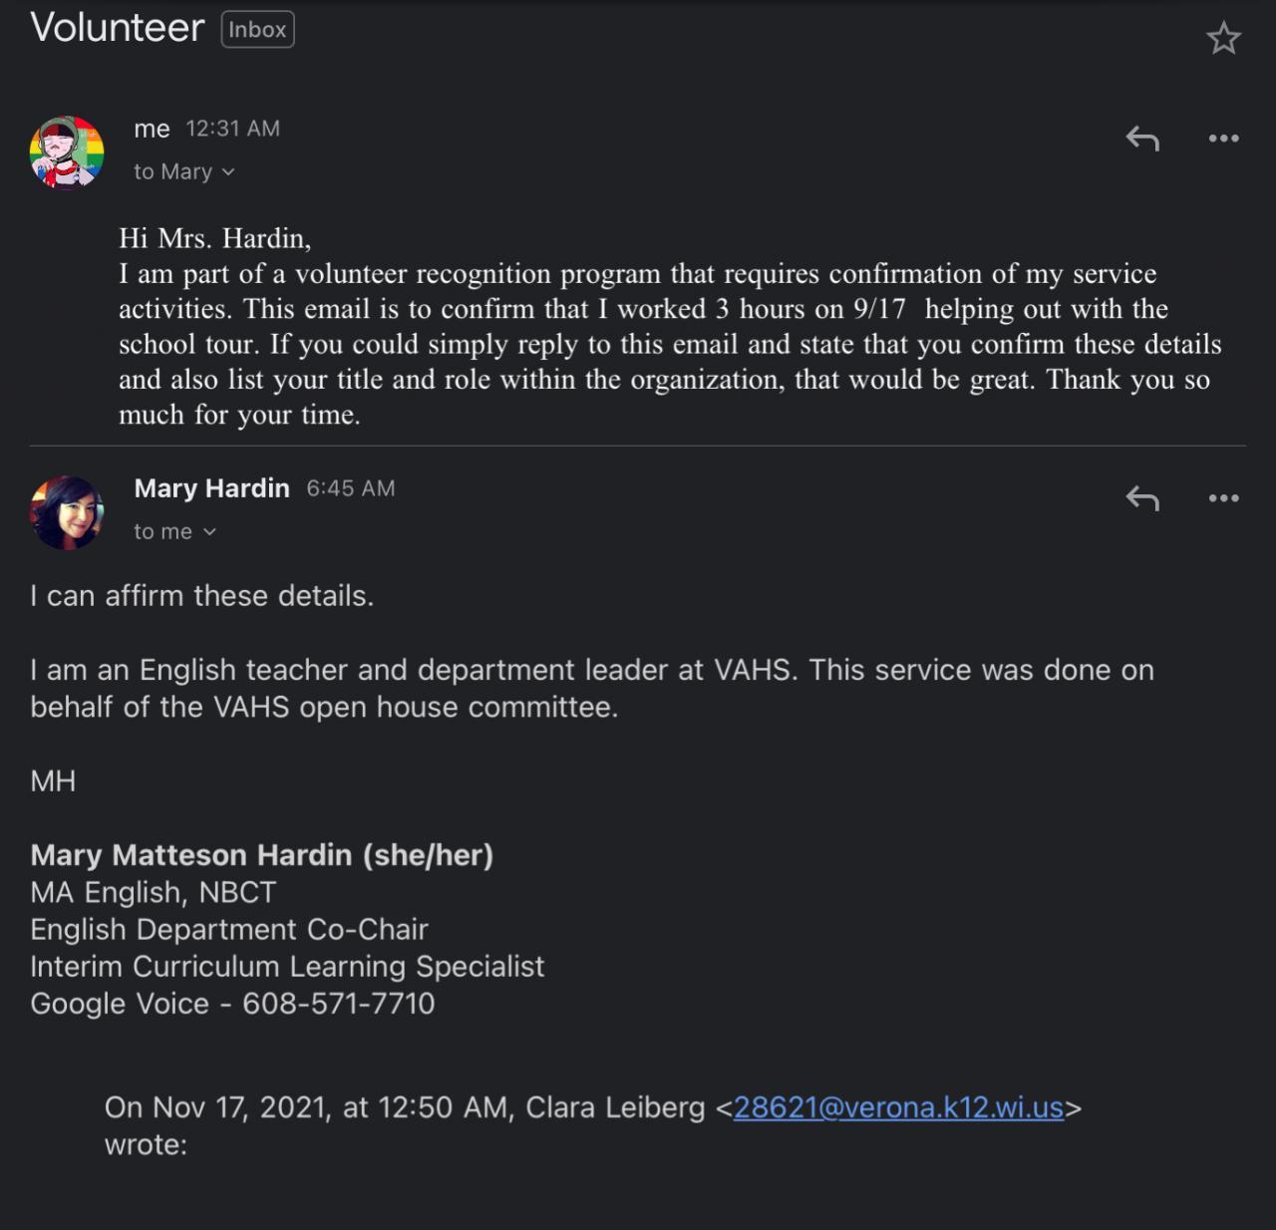The height and width of the screenshot is (1230, 1276).
Task: Click the Inbox label tag
Action: click(x=257, y=30)
